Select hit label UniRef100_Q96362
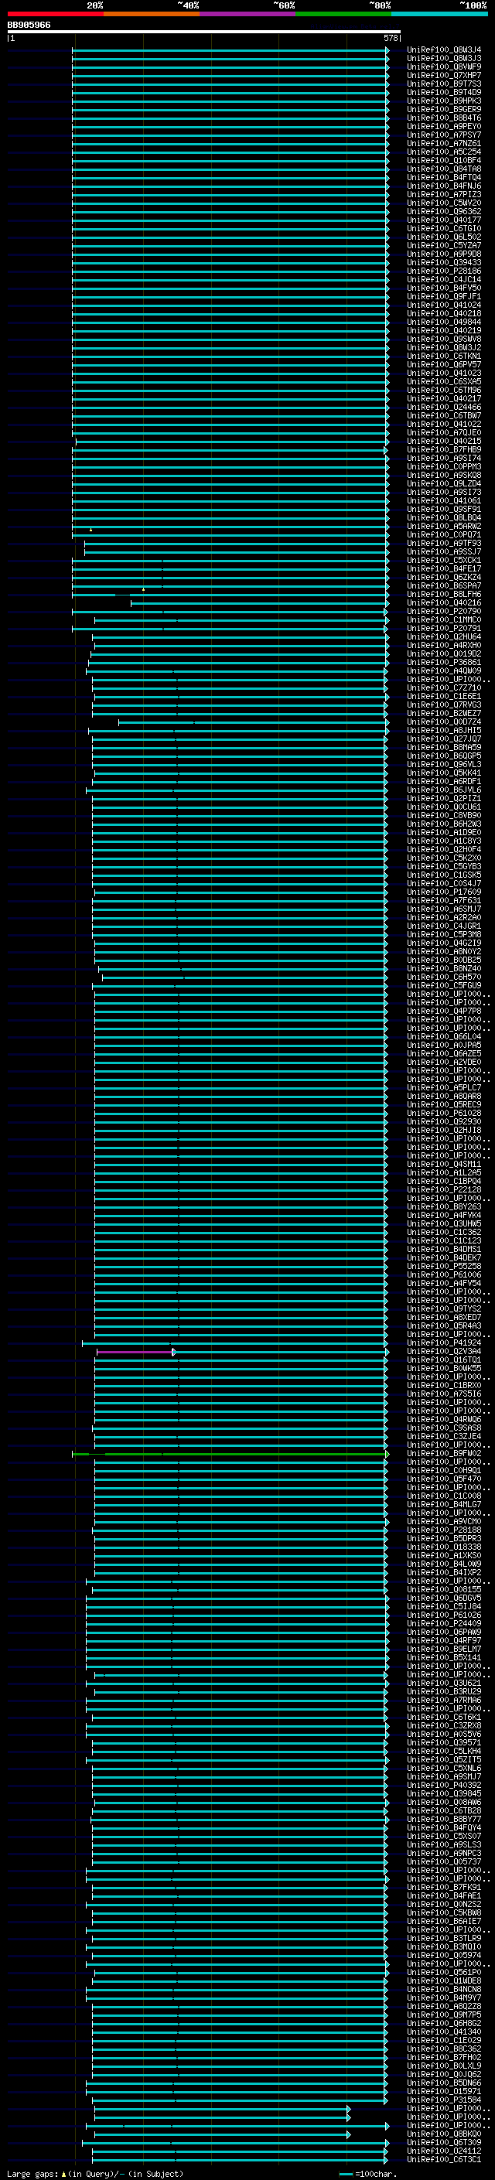The height and width of the screenshot is (2180, 495). click(444, 212)
